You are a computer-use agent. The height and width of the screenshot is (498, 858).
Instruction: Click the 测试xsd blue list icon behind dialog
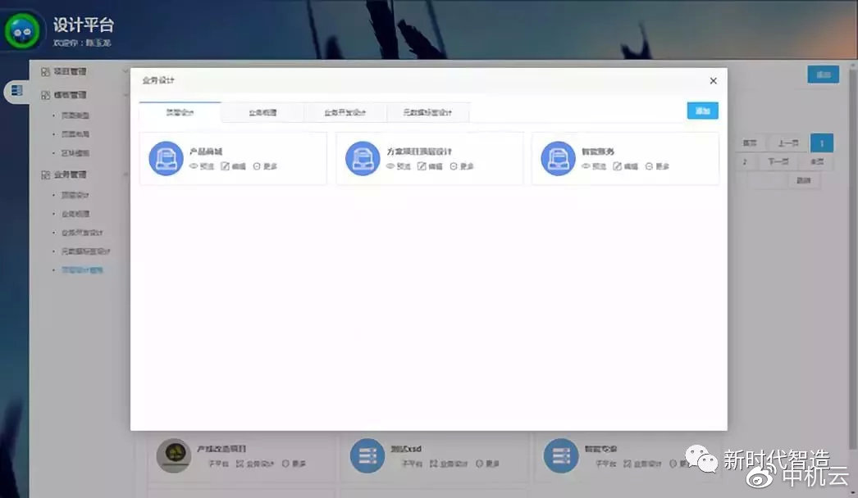367,455
